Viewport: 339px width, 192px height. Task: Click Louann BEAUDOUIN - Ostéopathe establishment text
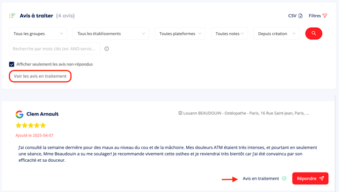click(246, 113)
